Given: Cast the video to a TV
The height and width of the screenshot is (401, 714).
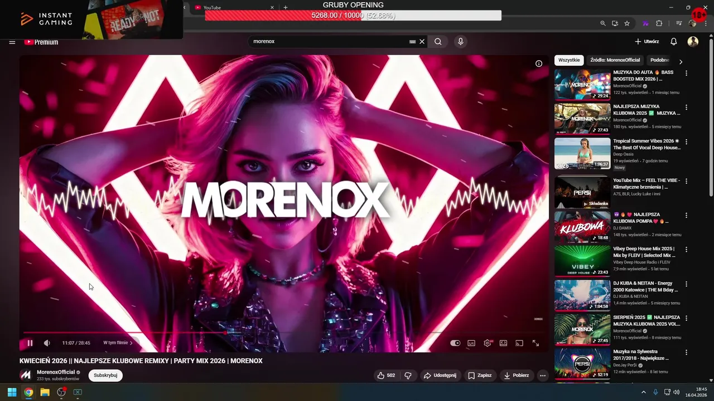Looking at the screenshot, I should pyautogui.click(x=519, y=343).
